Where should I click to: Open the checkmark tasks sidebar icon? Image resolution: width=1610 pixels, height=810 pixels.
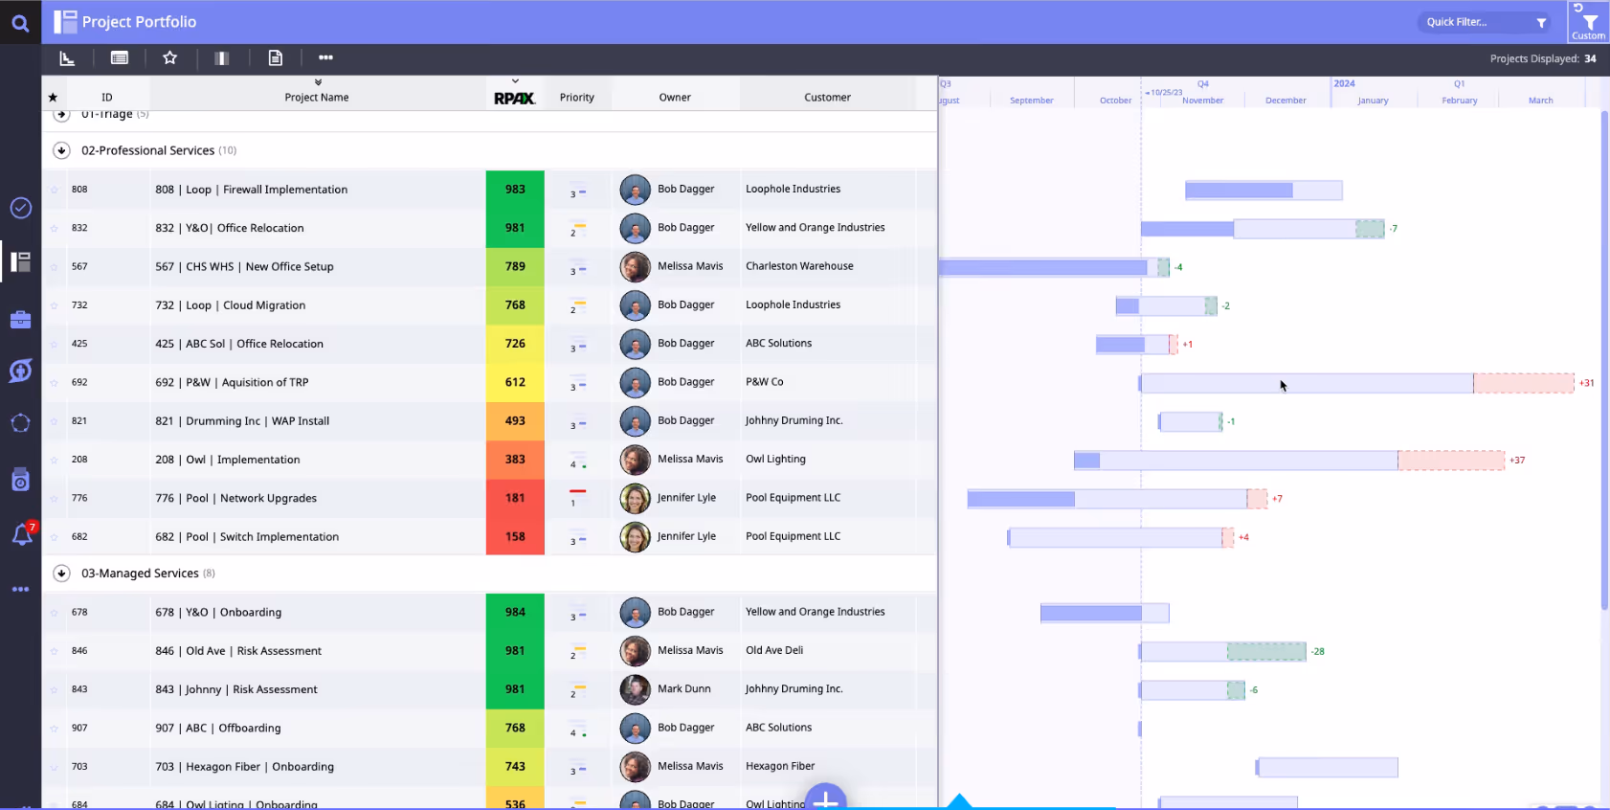click(x=20, y=208)
